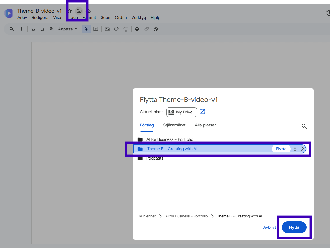Switch to the Alla platser tab
Image resolution: width=330 pixels, height=248 pixels.
(x=205, y=125)
